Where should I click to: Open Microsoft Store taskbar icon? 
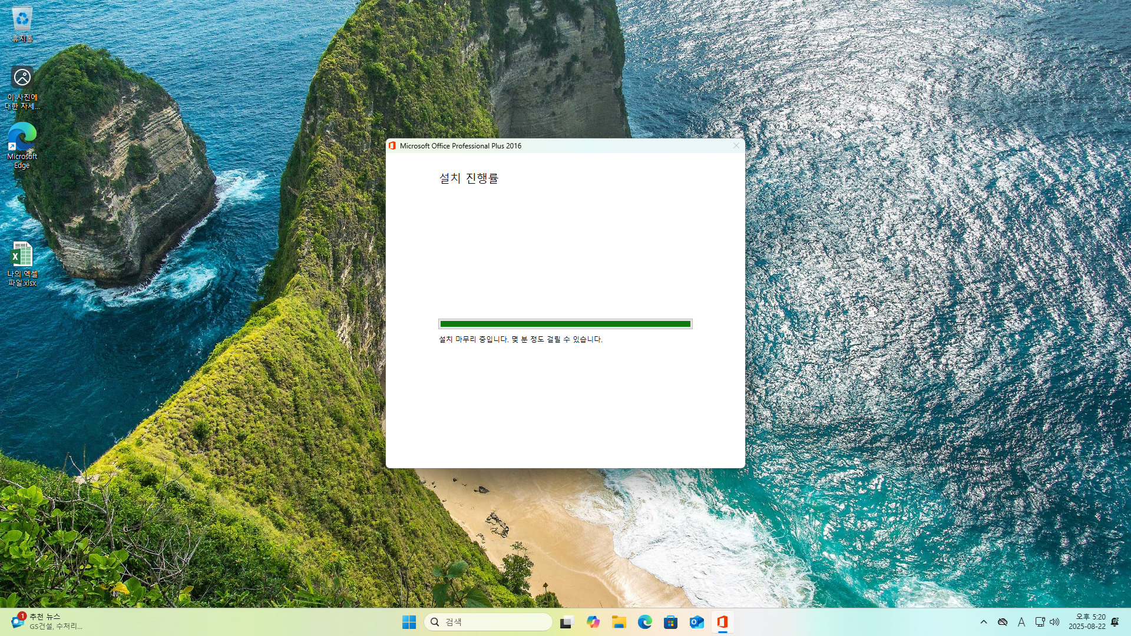coord(670,622)
